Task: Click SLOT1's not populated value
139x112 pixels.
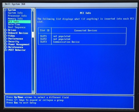Action: [x=62, y=36]
